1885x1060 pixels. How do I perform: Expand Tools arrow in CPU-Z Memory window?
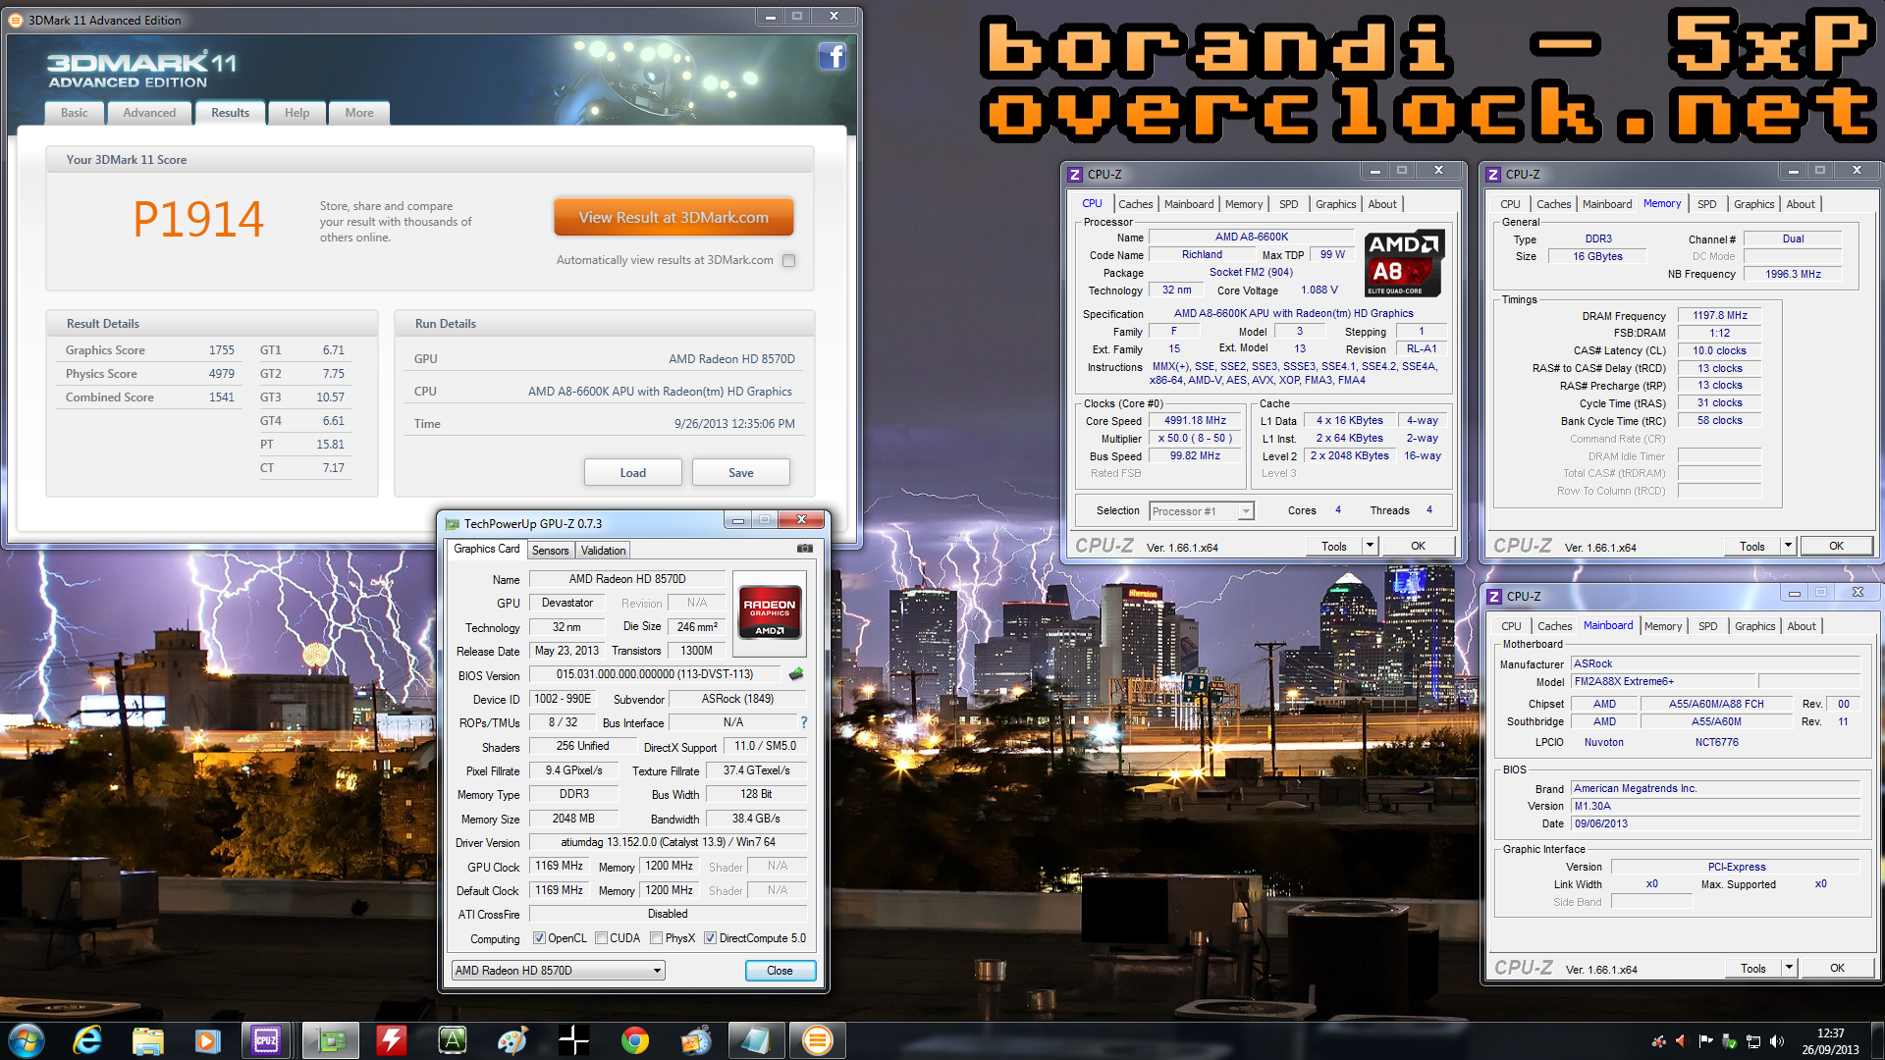[1788, 546]
